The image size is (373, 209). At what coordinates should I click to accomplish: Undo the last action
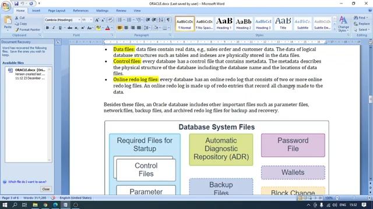[23, 3]
